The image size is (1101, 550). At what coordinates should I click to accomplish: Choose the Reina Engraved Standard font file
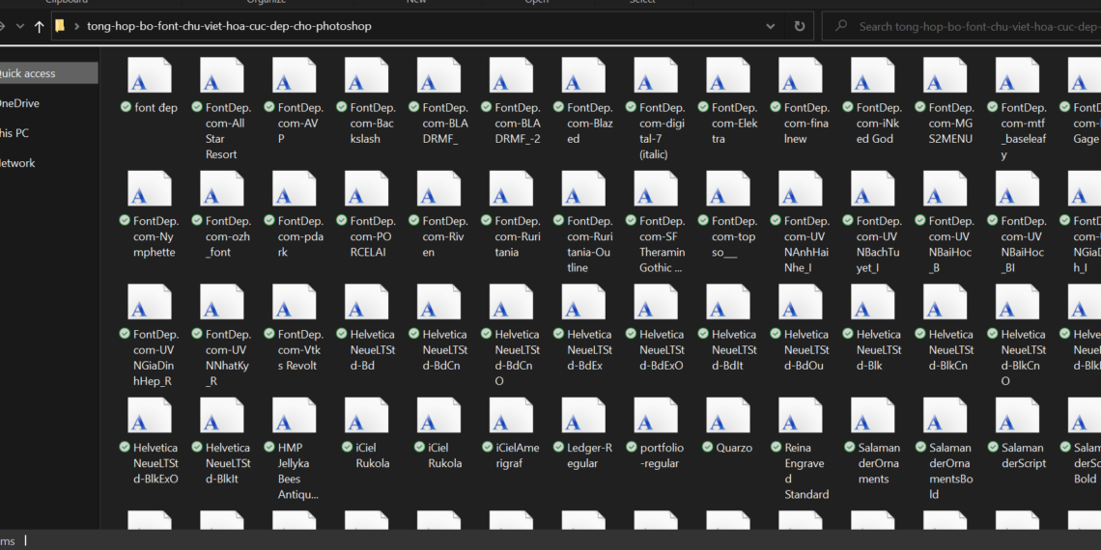click(x=801, y=415)
